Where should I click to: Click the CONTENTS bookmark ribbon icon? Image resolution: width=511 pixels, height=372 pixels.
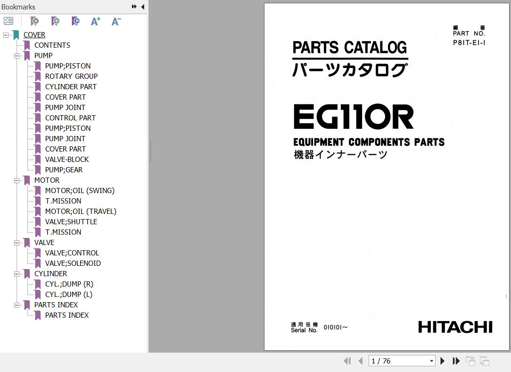click(x=27, y=45)
